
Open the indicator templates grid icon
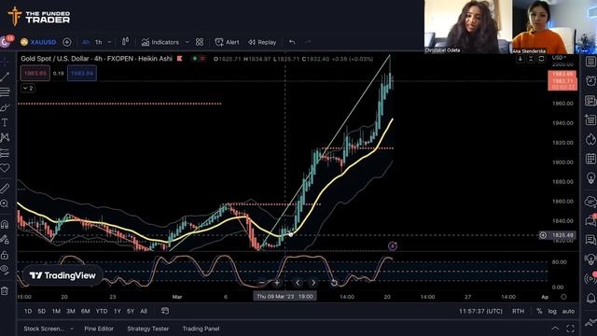click(200, 42)
